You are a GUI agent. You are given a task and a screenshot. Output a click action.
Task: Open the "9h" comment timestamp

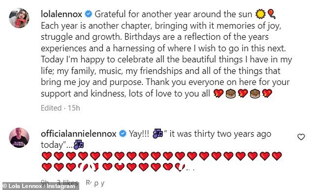45,182
